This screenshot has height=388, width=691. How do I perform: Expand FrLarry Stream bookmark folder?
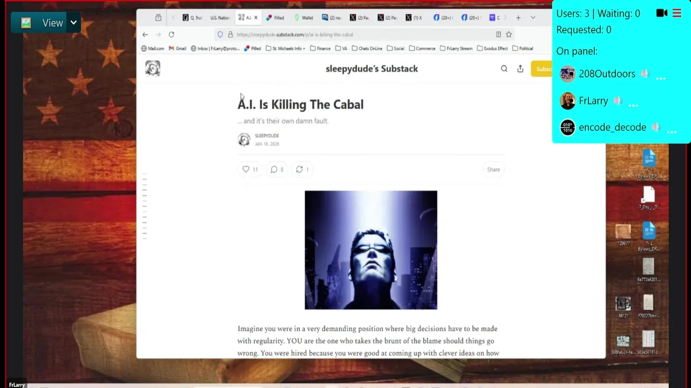click(x=456, y=48)
